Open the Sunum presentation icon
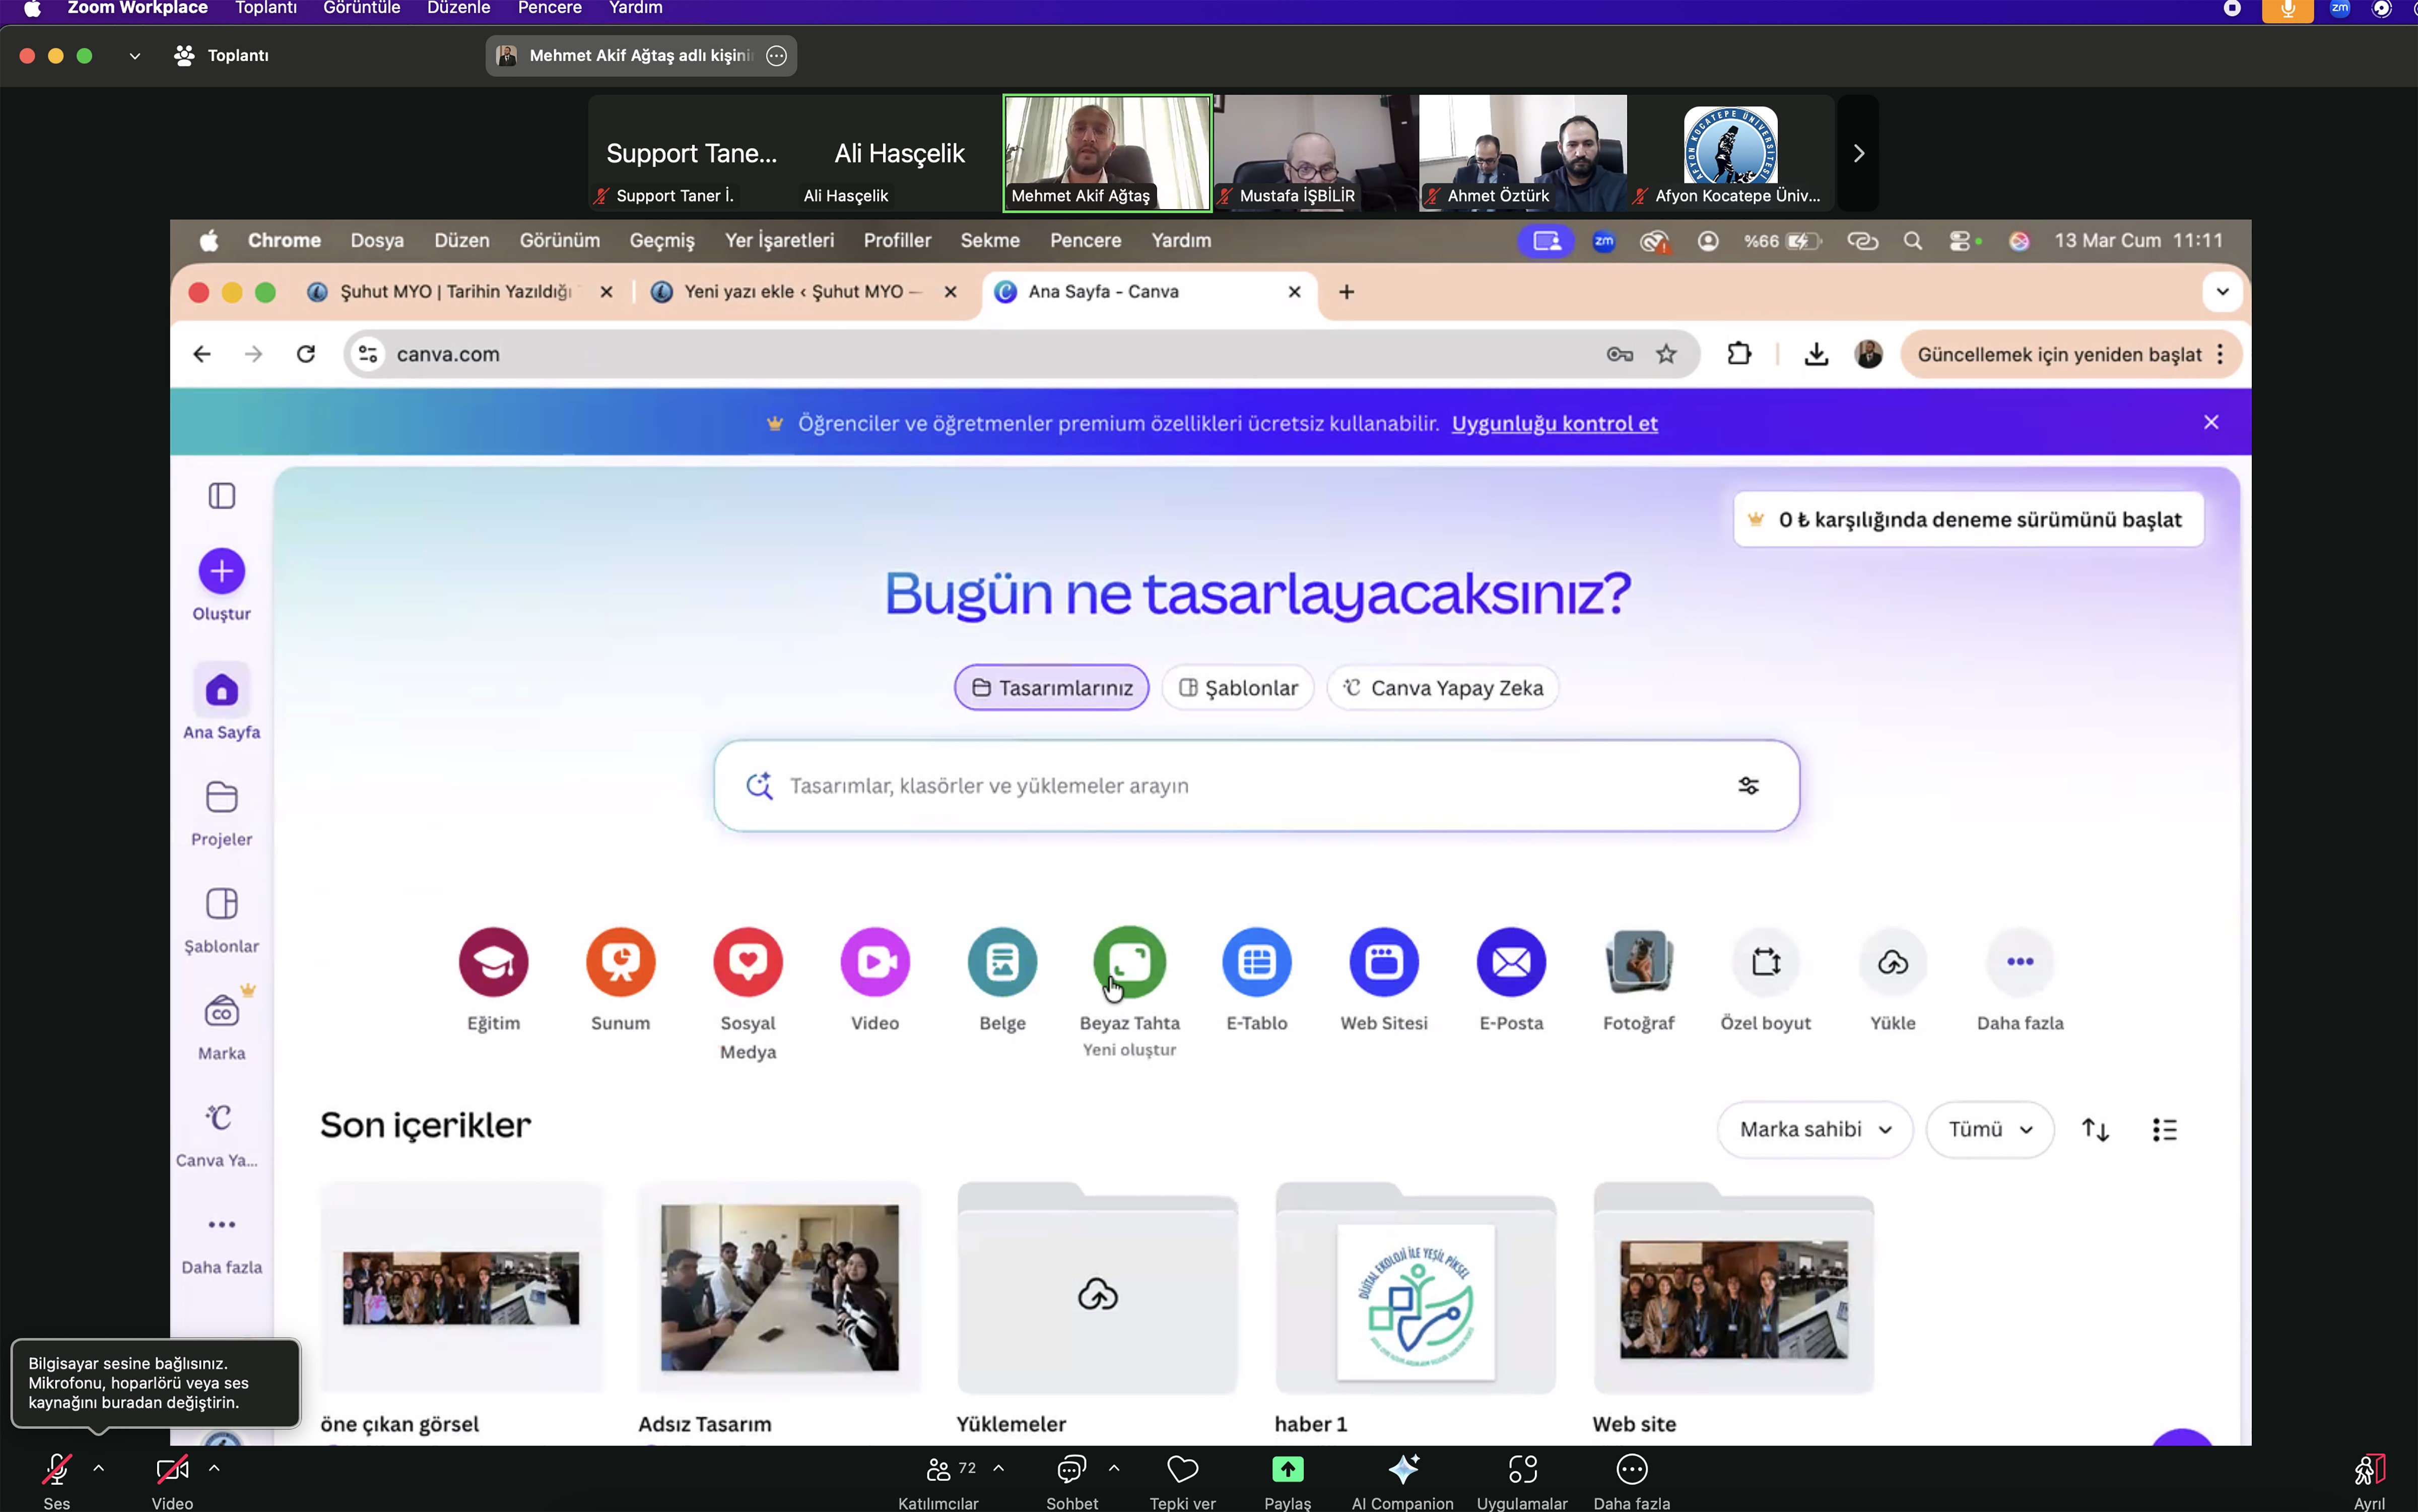The height and width of the screenshot is (1512, 2418). pyautogui.click(x=620, y=962)
